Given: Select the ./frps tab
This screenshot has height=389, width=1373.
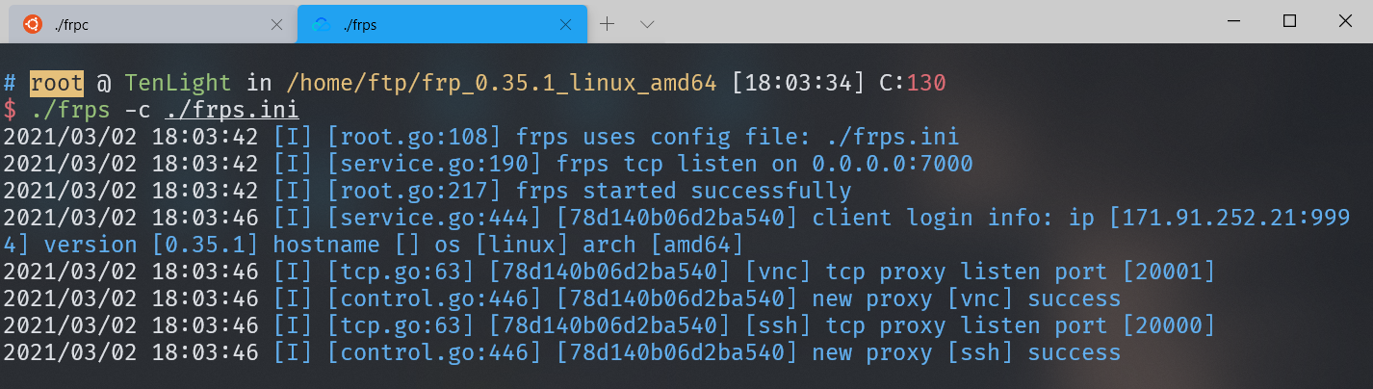Looking at the screenshot, I should [442, 24].
